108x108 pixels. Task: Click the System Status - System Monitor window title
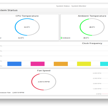(71, 6)
